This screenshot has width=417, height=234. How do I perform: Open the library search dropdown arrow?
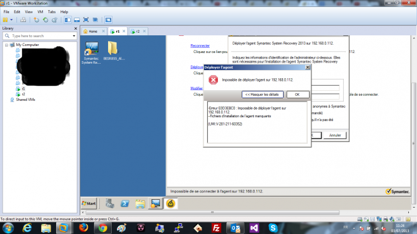point(74,36)
